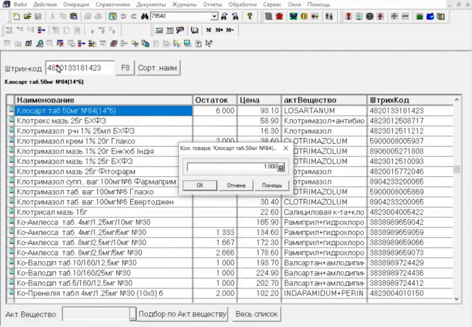Click Помощь button in the quantity dialog
This screenshot has height=327, width=472.
pos(272,185)
